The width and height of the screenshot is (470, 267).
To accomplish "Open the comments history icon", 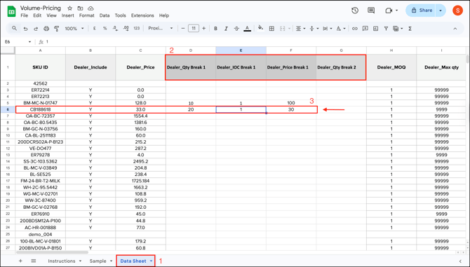I will (x=371, y=11).
